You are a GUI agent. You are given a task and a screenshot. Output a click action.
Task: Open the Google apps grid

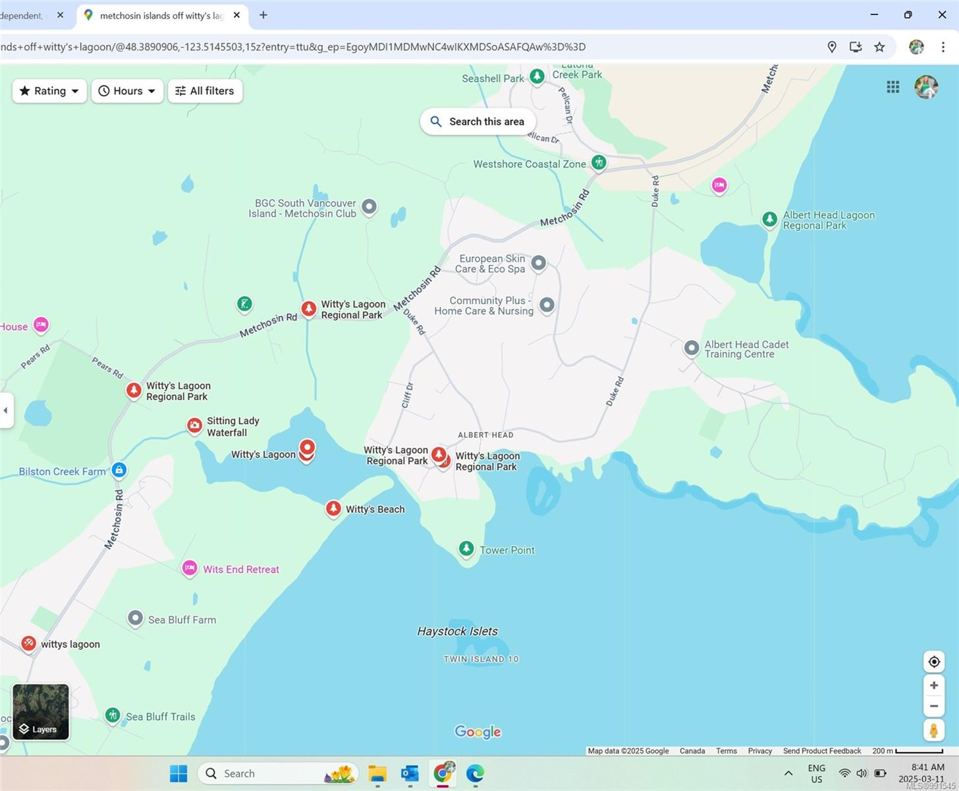[x=893, y=87]
